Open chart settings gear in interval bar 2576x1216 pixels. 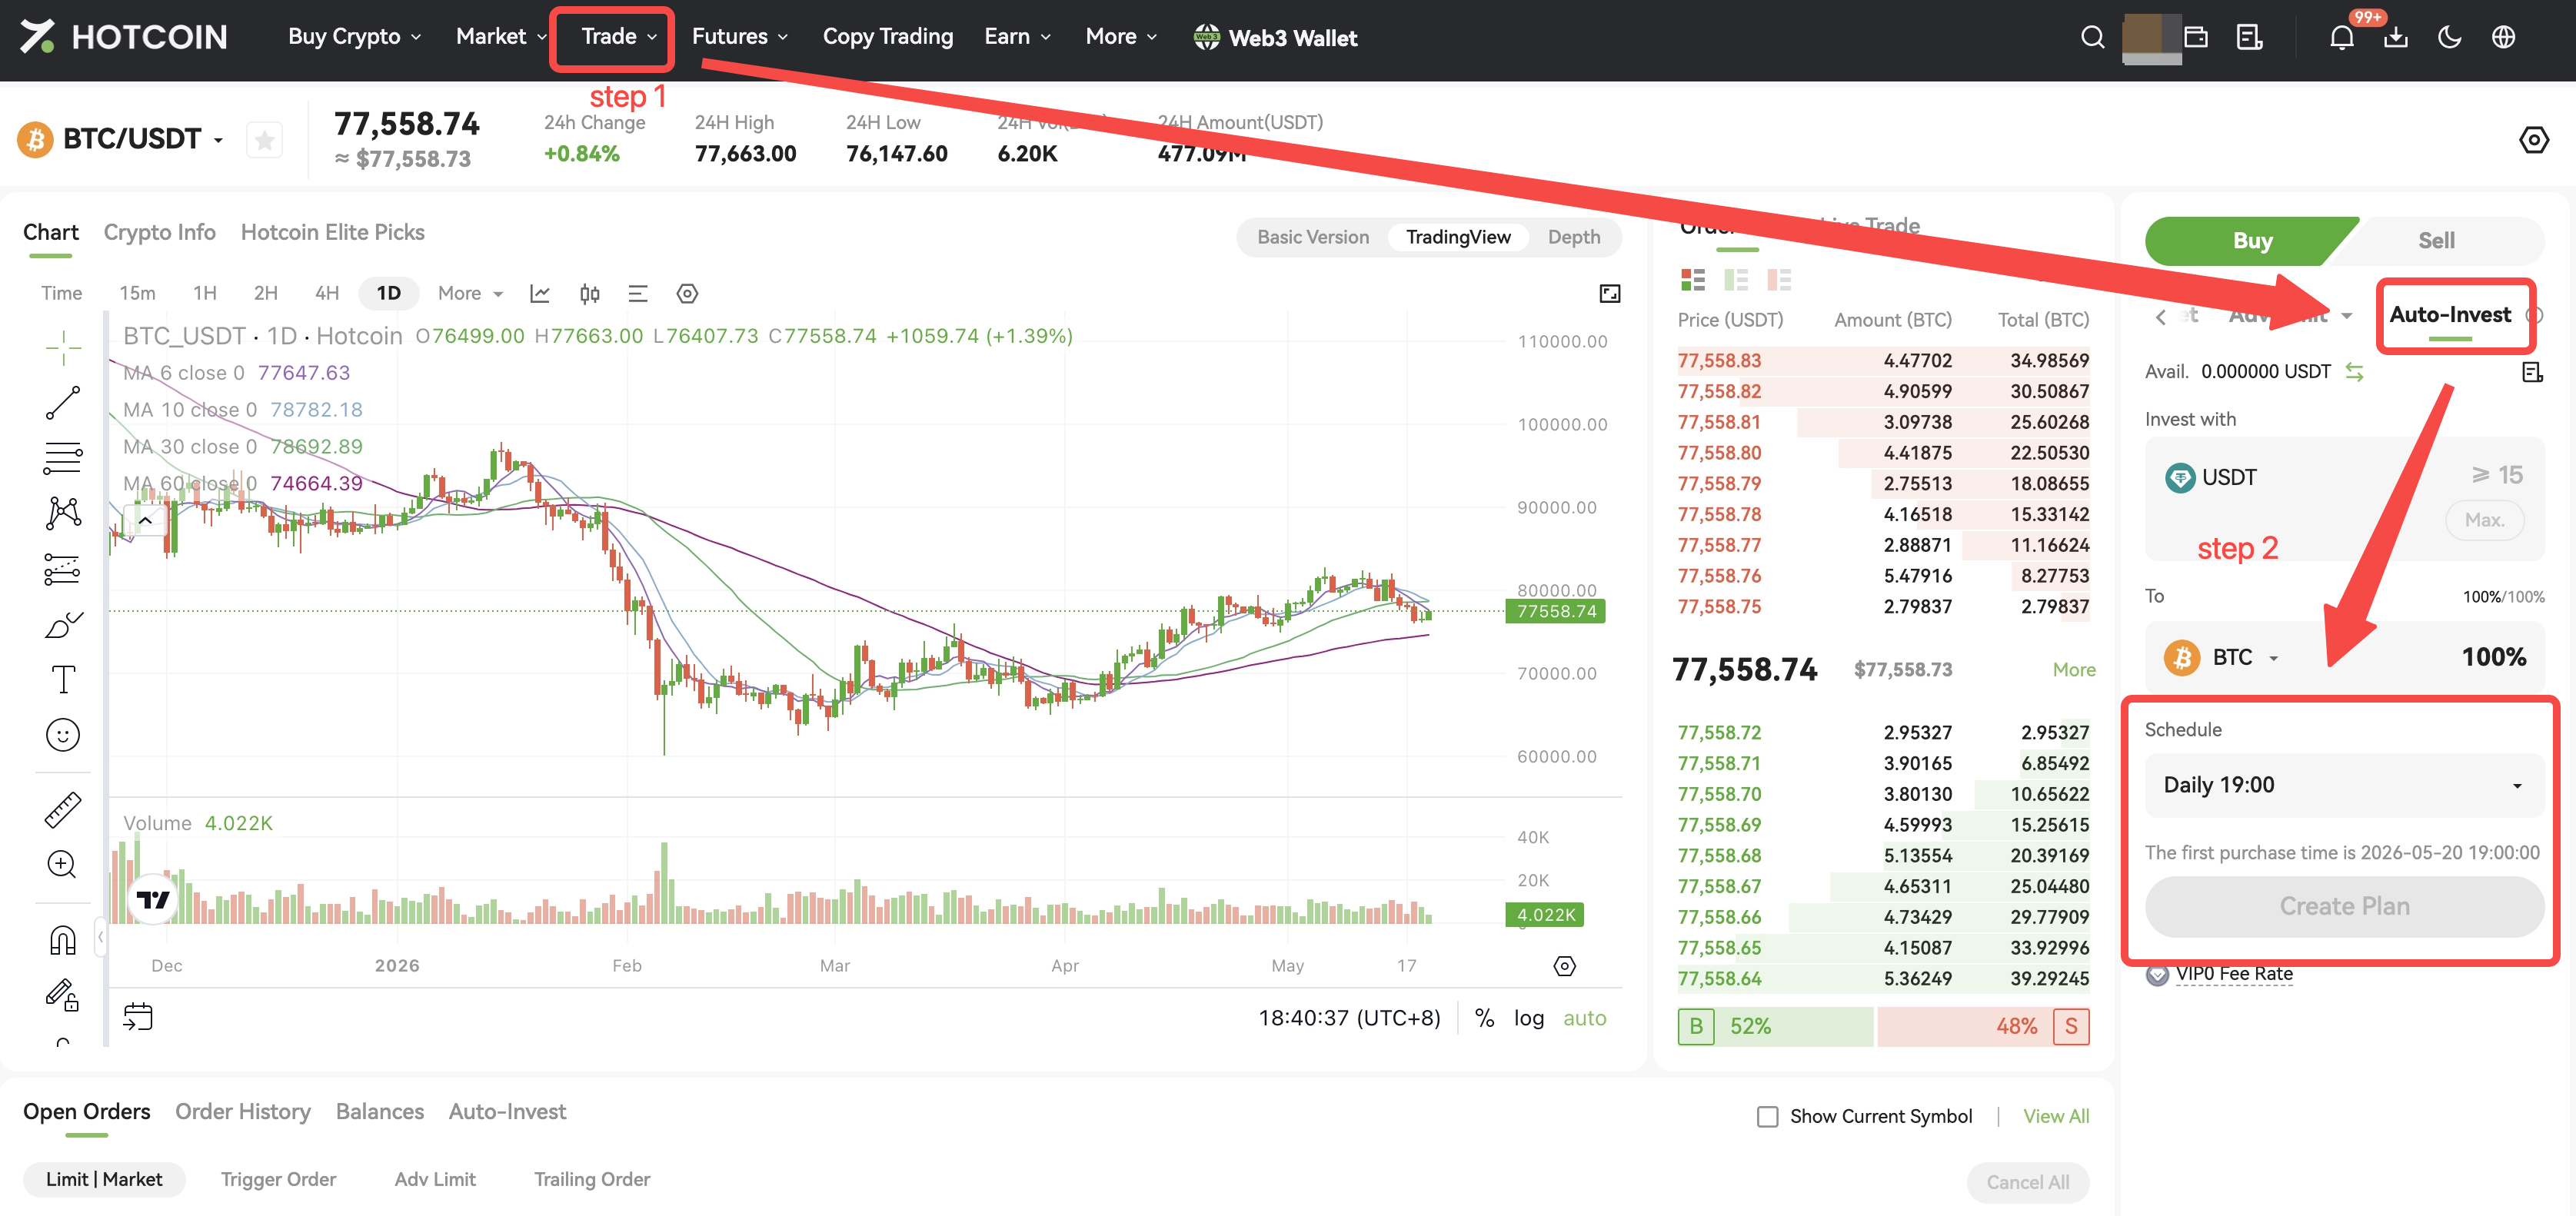(x=687, y=293)
